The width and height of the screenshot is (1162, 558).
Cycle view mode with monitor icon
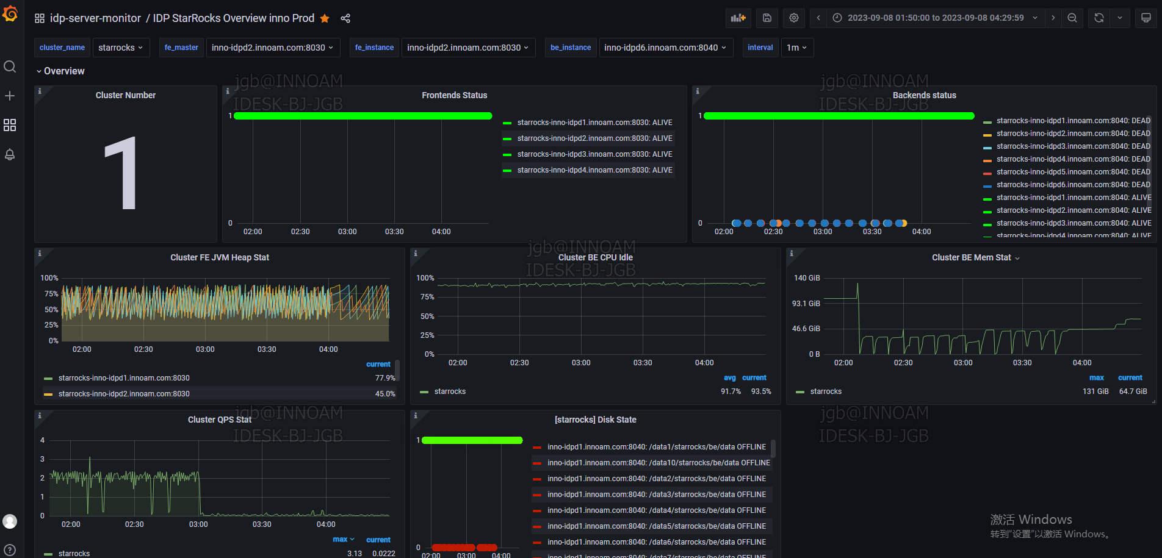tap(1146, 18)
